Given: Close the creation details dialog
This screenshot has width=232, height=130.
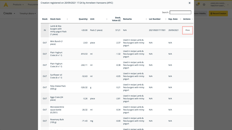Looking at the screenshot, I should point(190,3).
